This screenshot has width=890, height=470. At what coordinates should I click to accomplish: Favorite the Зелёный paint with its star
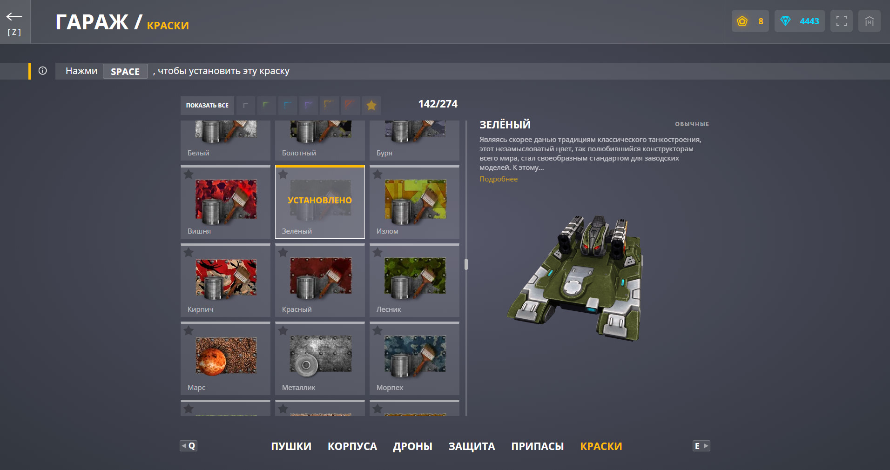tap(283, 175)
